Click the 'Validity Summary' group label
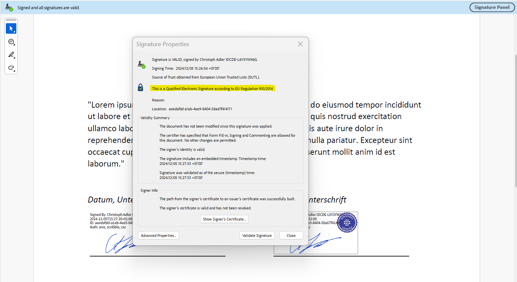Viewport: 517px width, 282px height. pyautogui.click(x=155, y=118)
